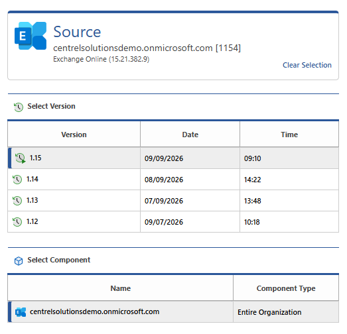Click the Source heading
This screenshot has width=347, height=334.
coord(77,32)
